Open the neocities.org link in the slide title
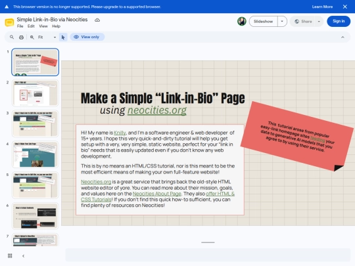 157,110
